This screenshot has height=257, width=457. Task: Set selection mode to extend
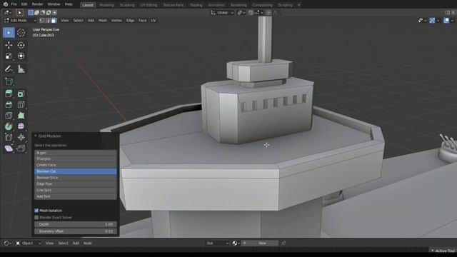(36, 13)
